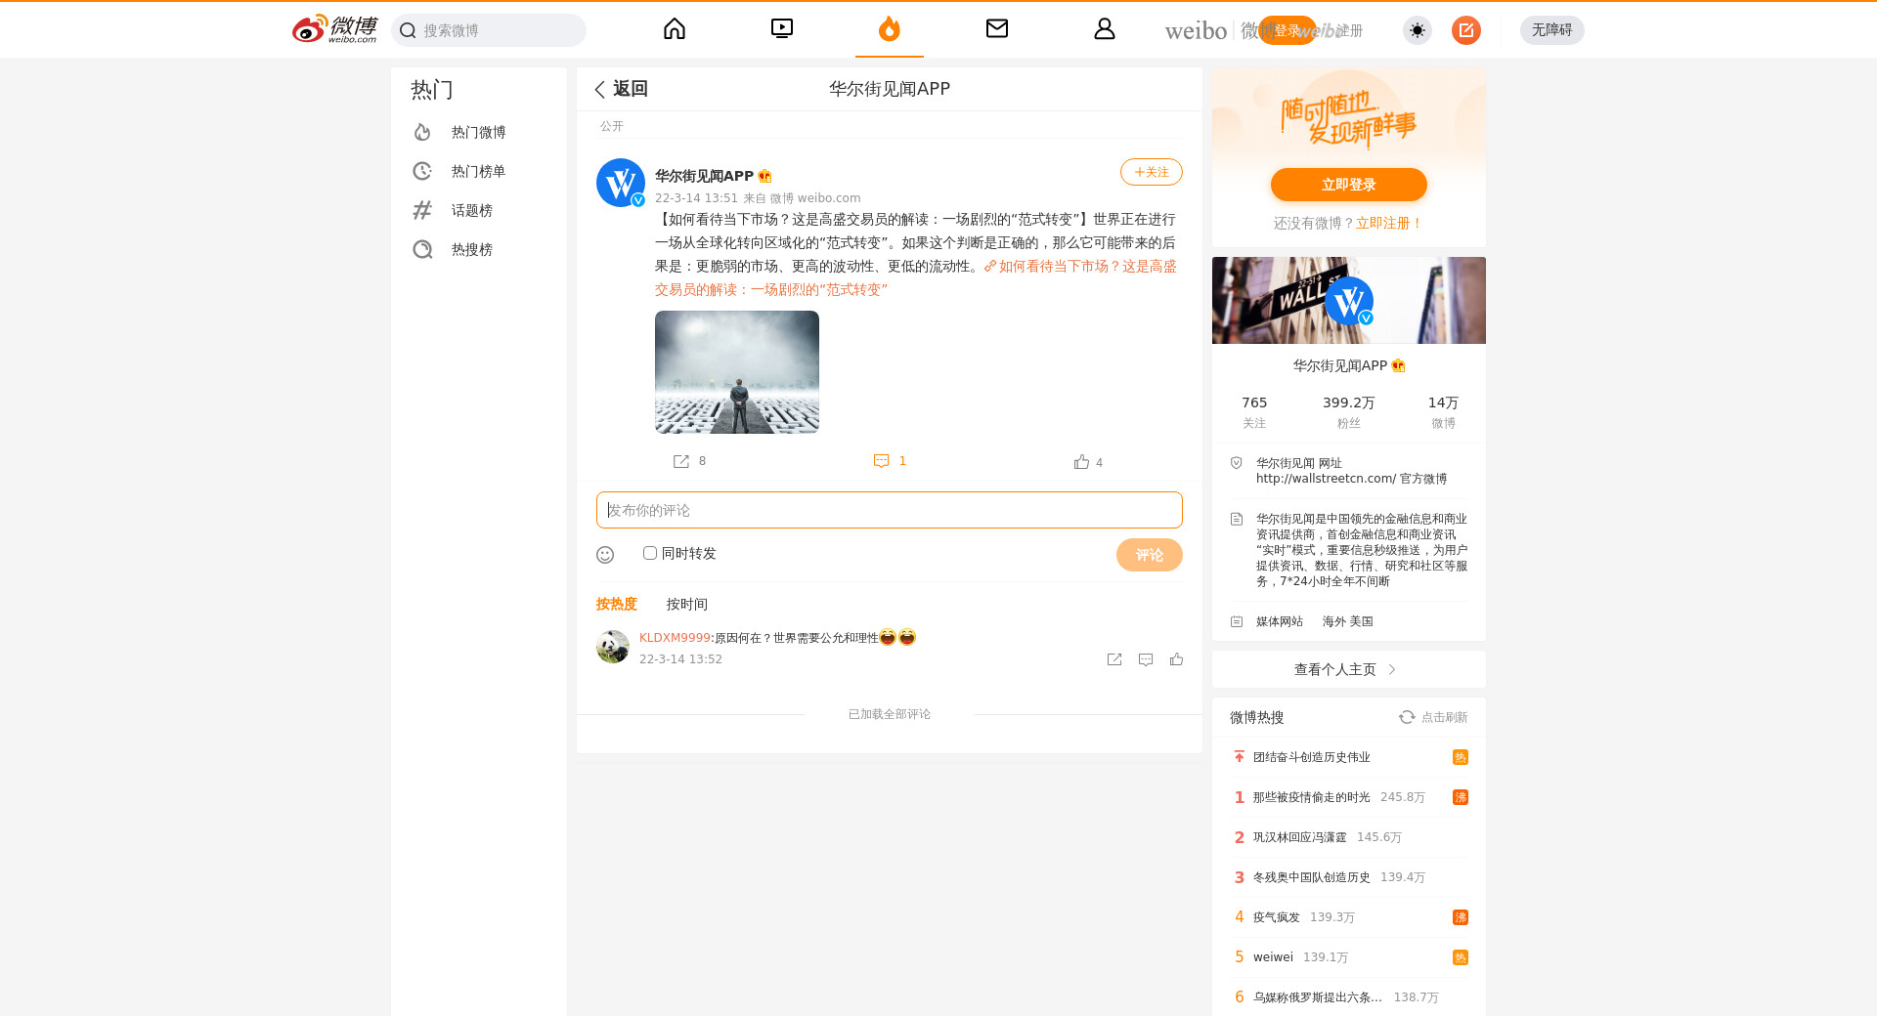Enable the 同时转发 checkbox
The image size is (1877, 1016).
pos(650,553)
